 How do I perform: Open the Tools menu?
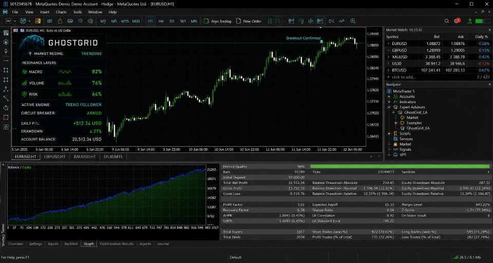pos(78,12)
